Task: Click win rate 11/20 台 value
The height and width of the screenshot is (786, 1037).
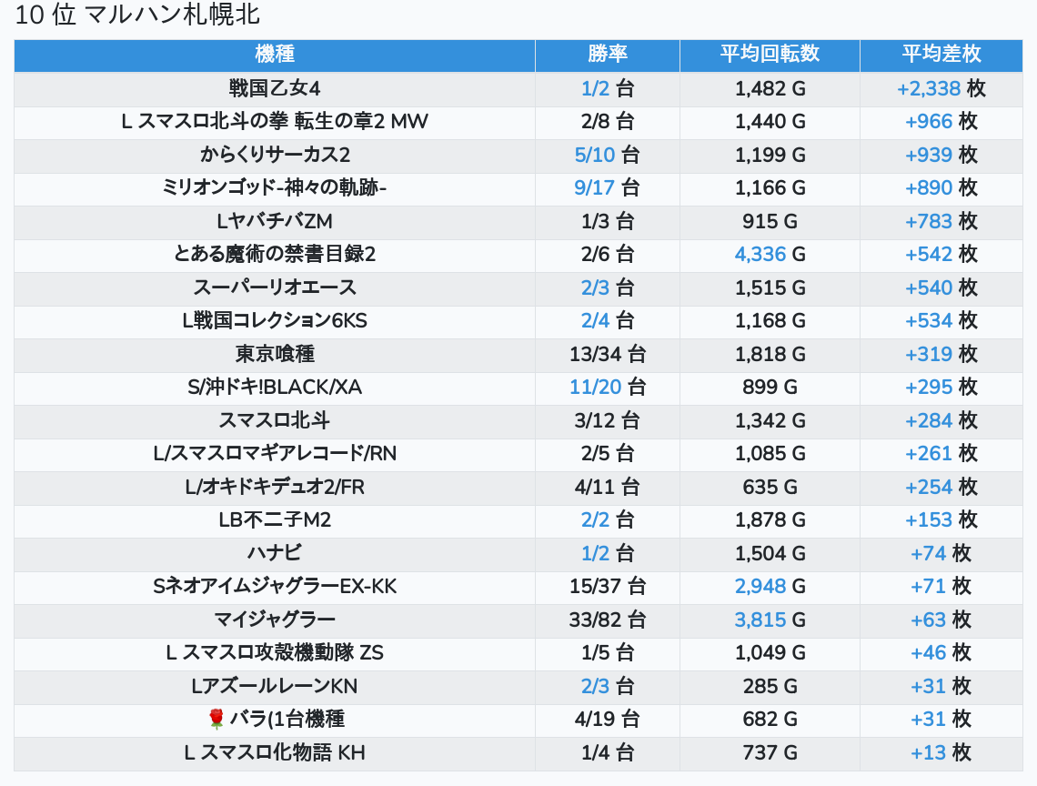Action: coord(607,387)
